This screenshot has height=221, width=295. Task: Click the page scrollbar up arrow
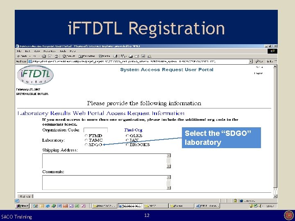click(275, 66)
